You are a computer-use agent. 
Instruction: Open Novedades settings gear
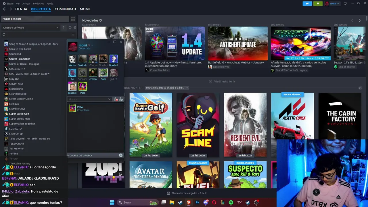click(101, 20)
